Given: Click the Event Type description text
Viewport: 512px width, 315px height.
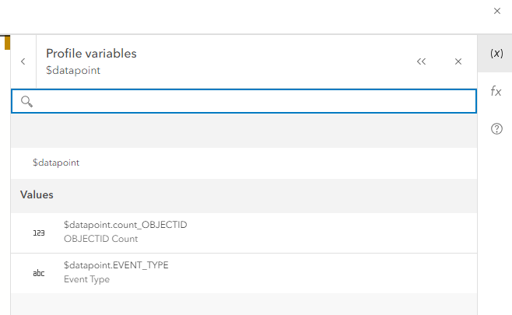Looking at the screenshot, I should 86,279.
